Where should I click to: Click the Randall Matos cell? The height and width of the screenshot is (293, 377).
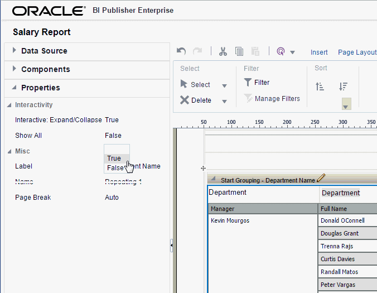[347, 272]
